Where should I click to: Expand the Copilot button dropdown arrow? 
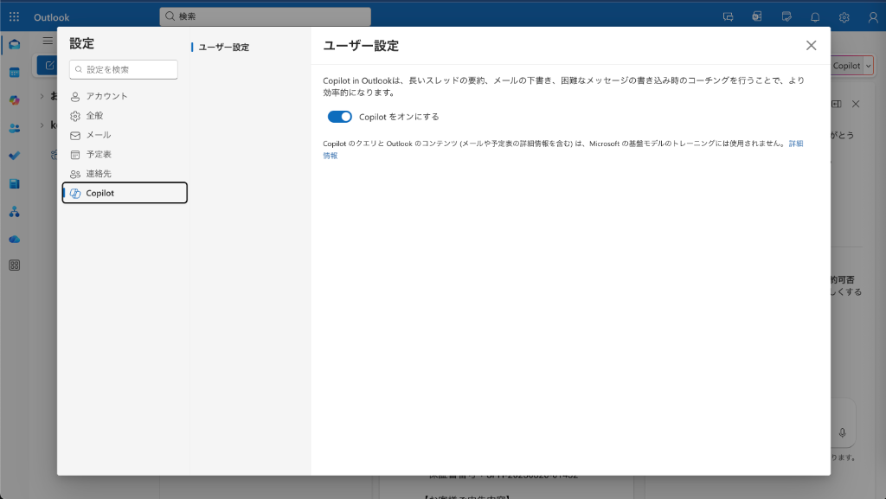click(x=868, y=66)
